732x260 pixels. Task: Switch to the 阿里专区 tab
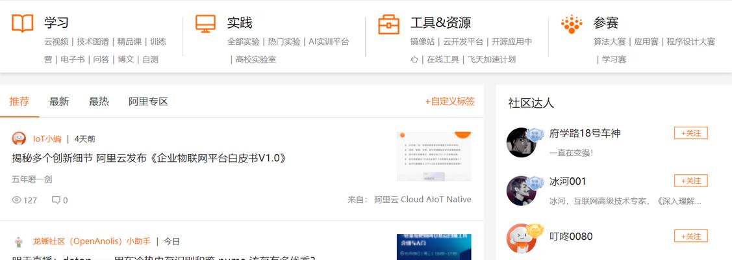click(149, 101)
